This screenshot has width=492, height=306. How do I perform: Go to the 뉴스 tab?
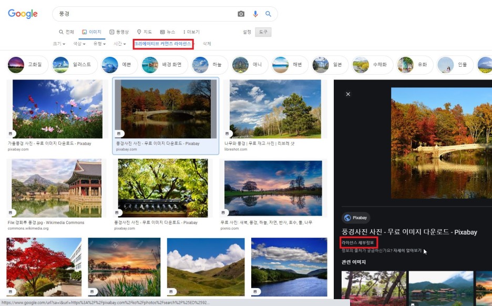tap(168, 32)
